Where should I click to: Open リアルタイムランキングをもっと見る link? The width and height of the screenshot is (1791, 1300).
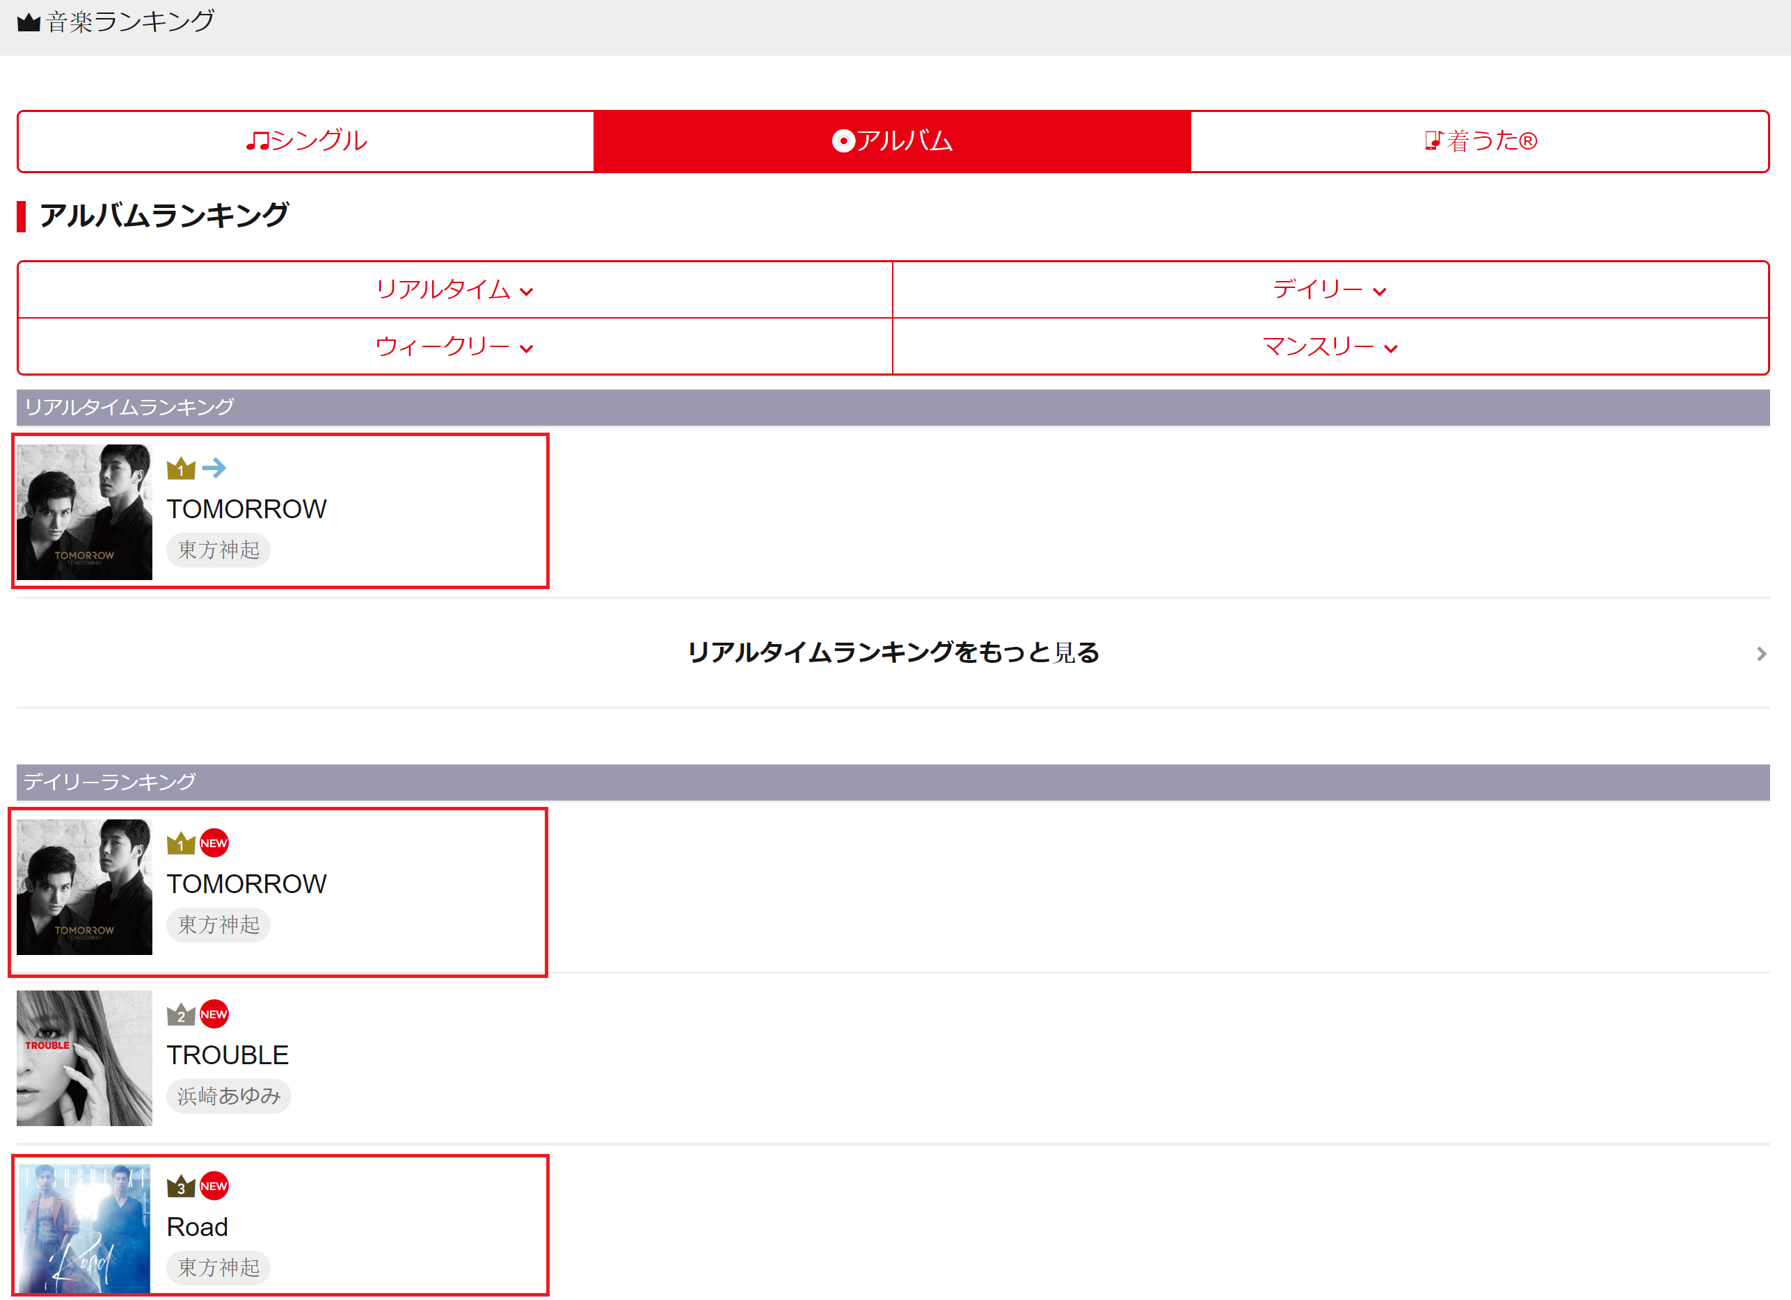click(892, 652)
